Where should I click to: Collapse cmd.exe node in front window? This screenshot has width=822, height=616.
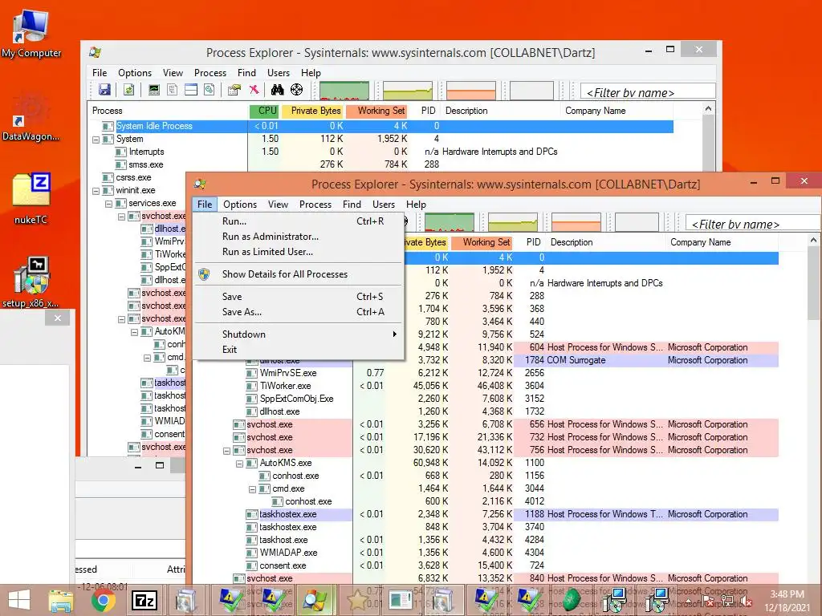pos(252,488)
